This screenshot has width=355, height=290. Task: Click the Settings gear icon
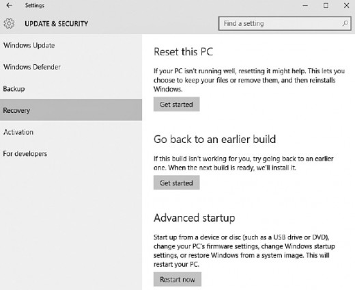point(9,23)
